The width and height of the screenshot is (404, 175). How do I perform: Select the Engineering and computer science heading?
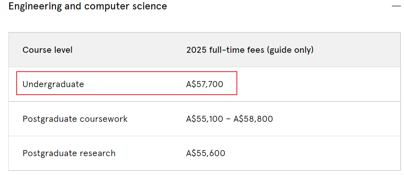pos(88,6)
